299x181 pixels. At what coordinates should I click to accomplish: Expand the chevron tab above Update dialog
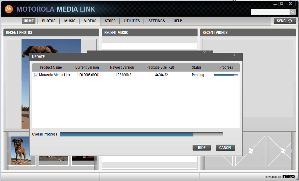coord(204,52)
